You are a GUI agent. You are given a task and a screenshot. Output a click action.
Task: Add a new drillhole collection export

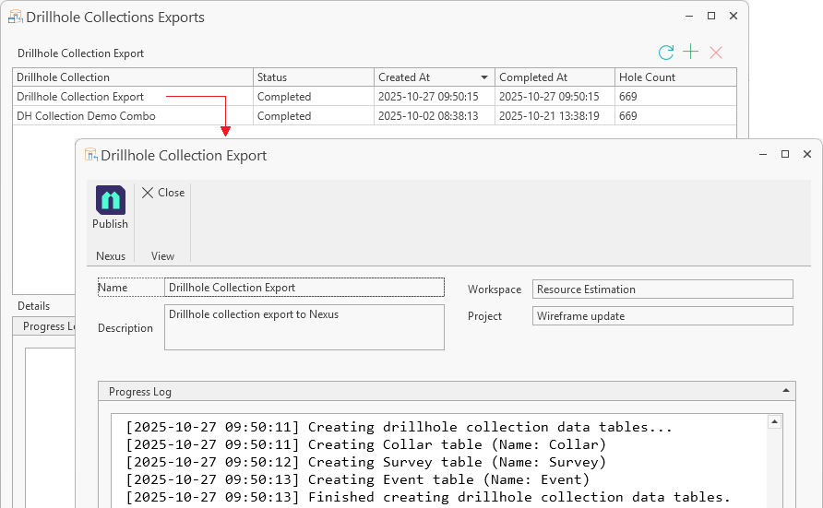690,53
